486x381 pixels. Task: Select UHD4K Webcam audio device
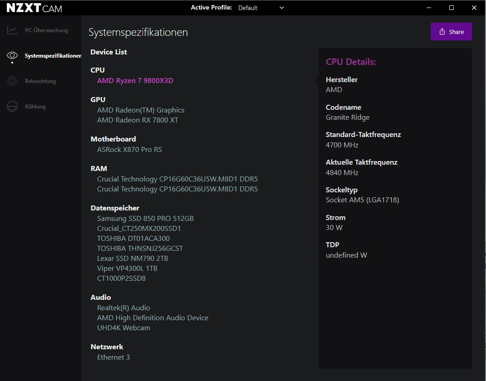[x=123, y=327]
